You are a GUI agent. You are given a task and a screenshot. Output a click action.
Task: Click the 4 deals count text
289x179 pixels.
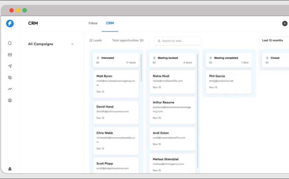[x=187, y=63]
